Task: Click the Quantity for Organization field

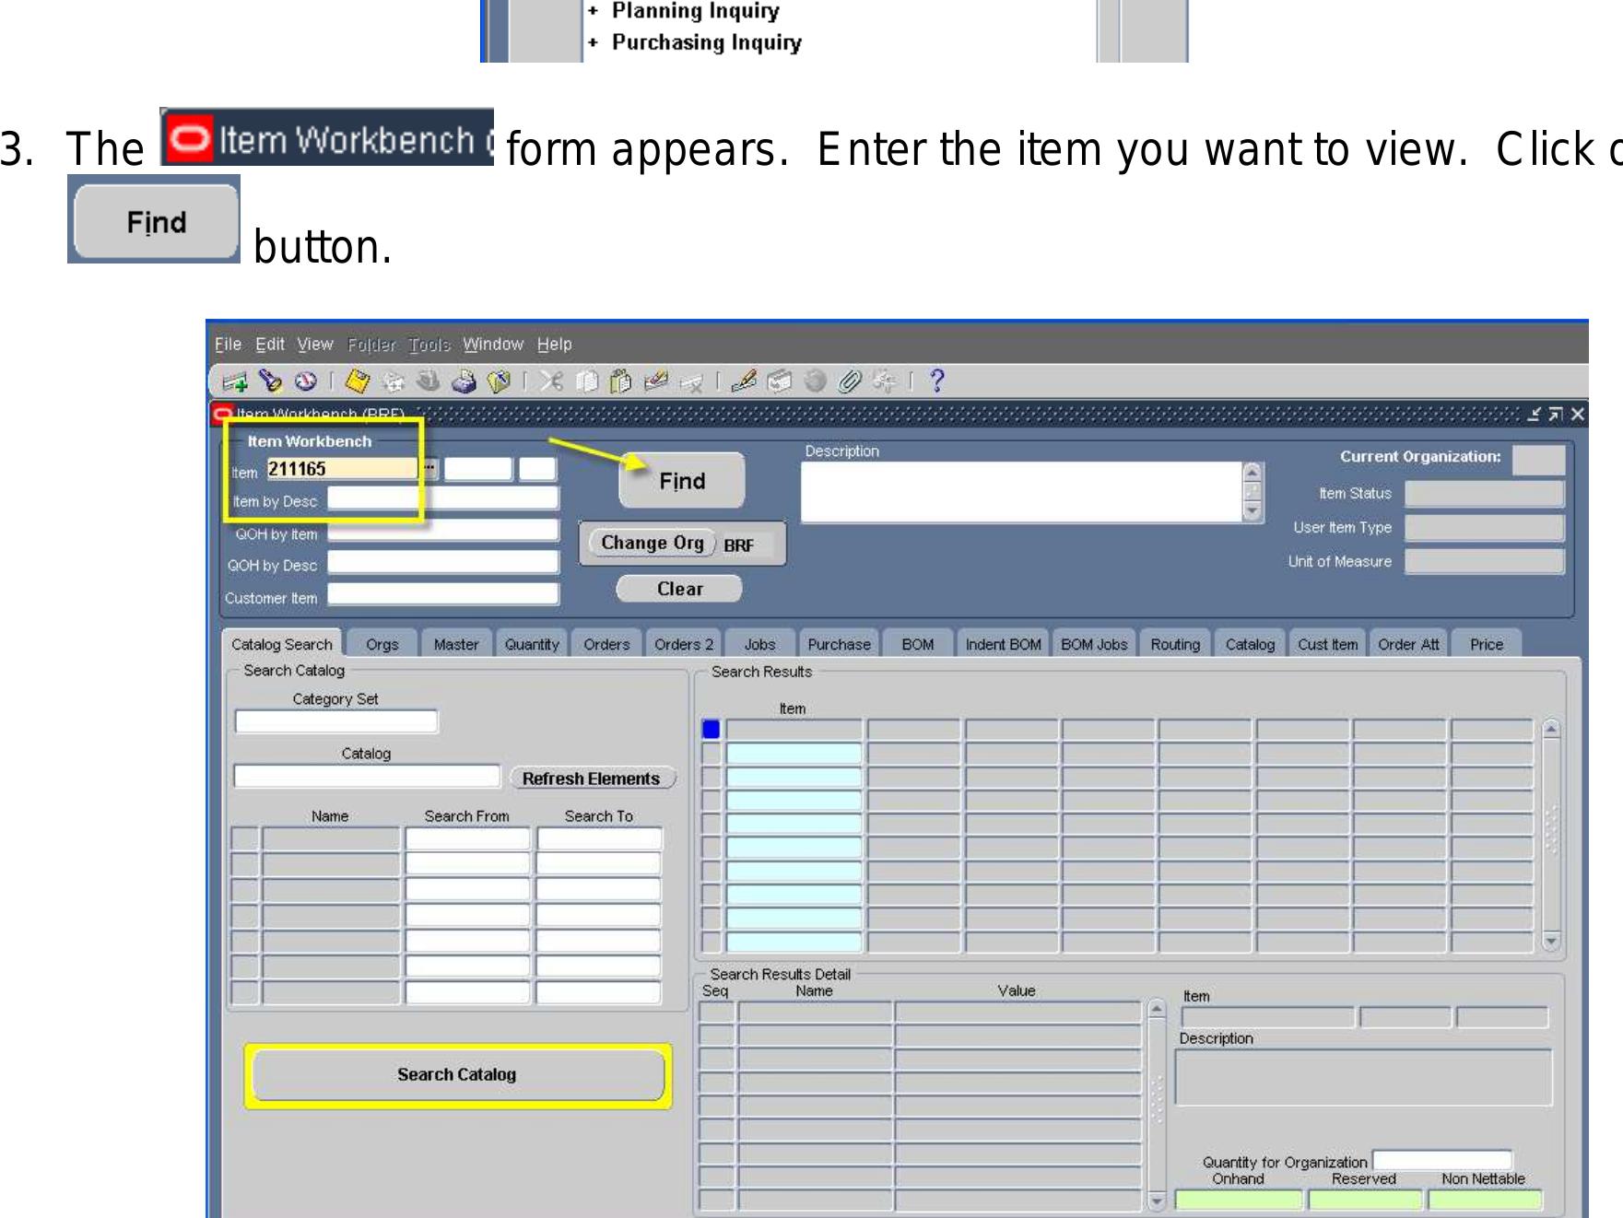Action: (x=1442, y=1160)
